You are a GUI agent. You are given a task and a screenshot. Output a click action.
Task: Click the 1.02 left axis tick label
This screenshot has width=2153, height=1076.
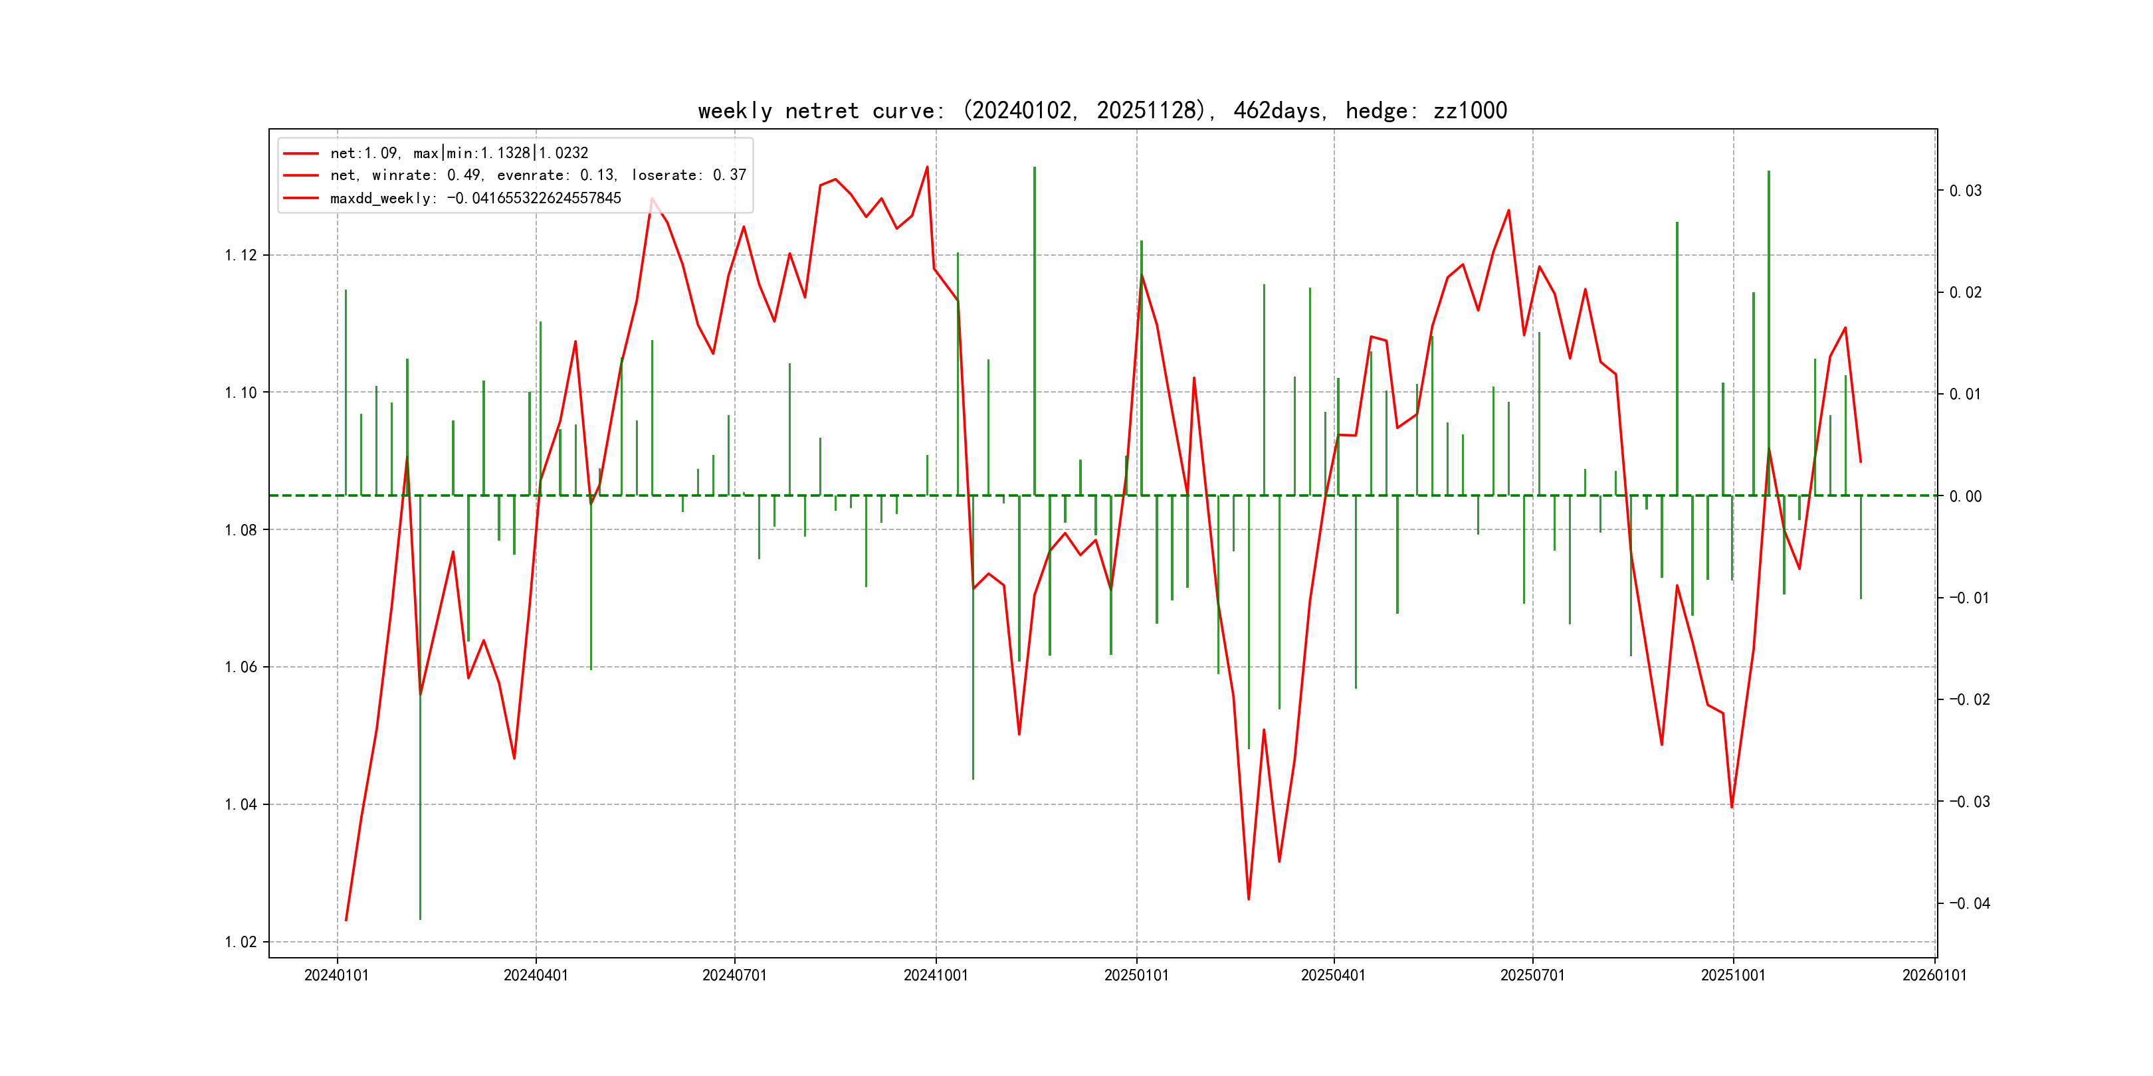click(x=241, y=942)
